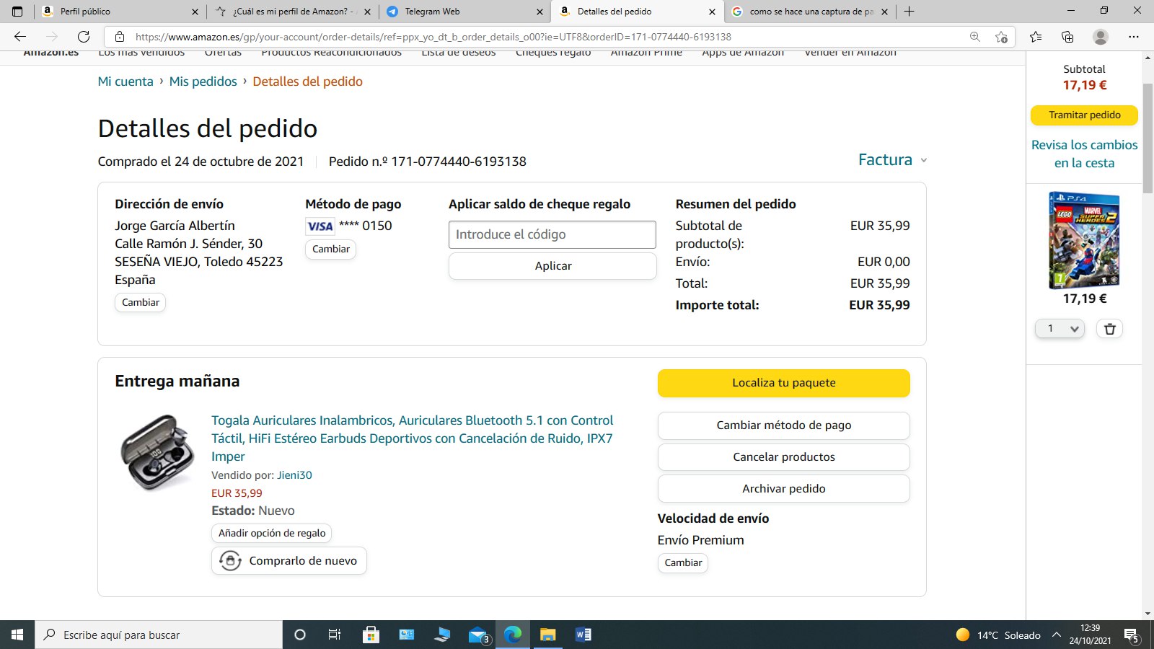Click Añadir opción de regalo

click(272, 533)
